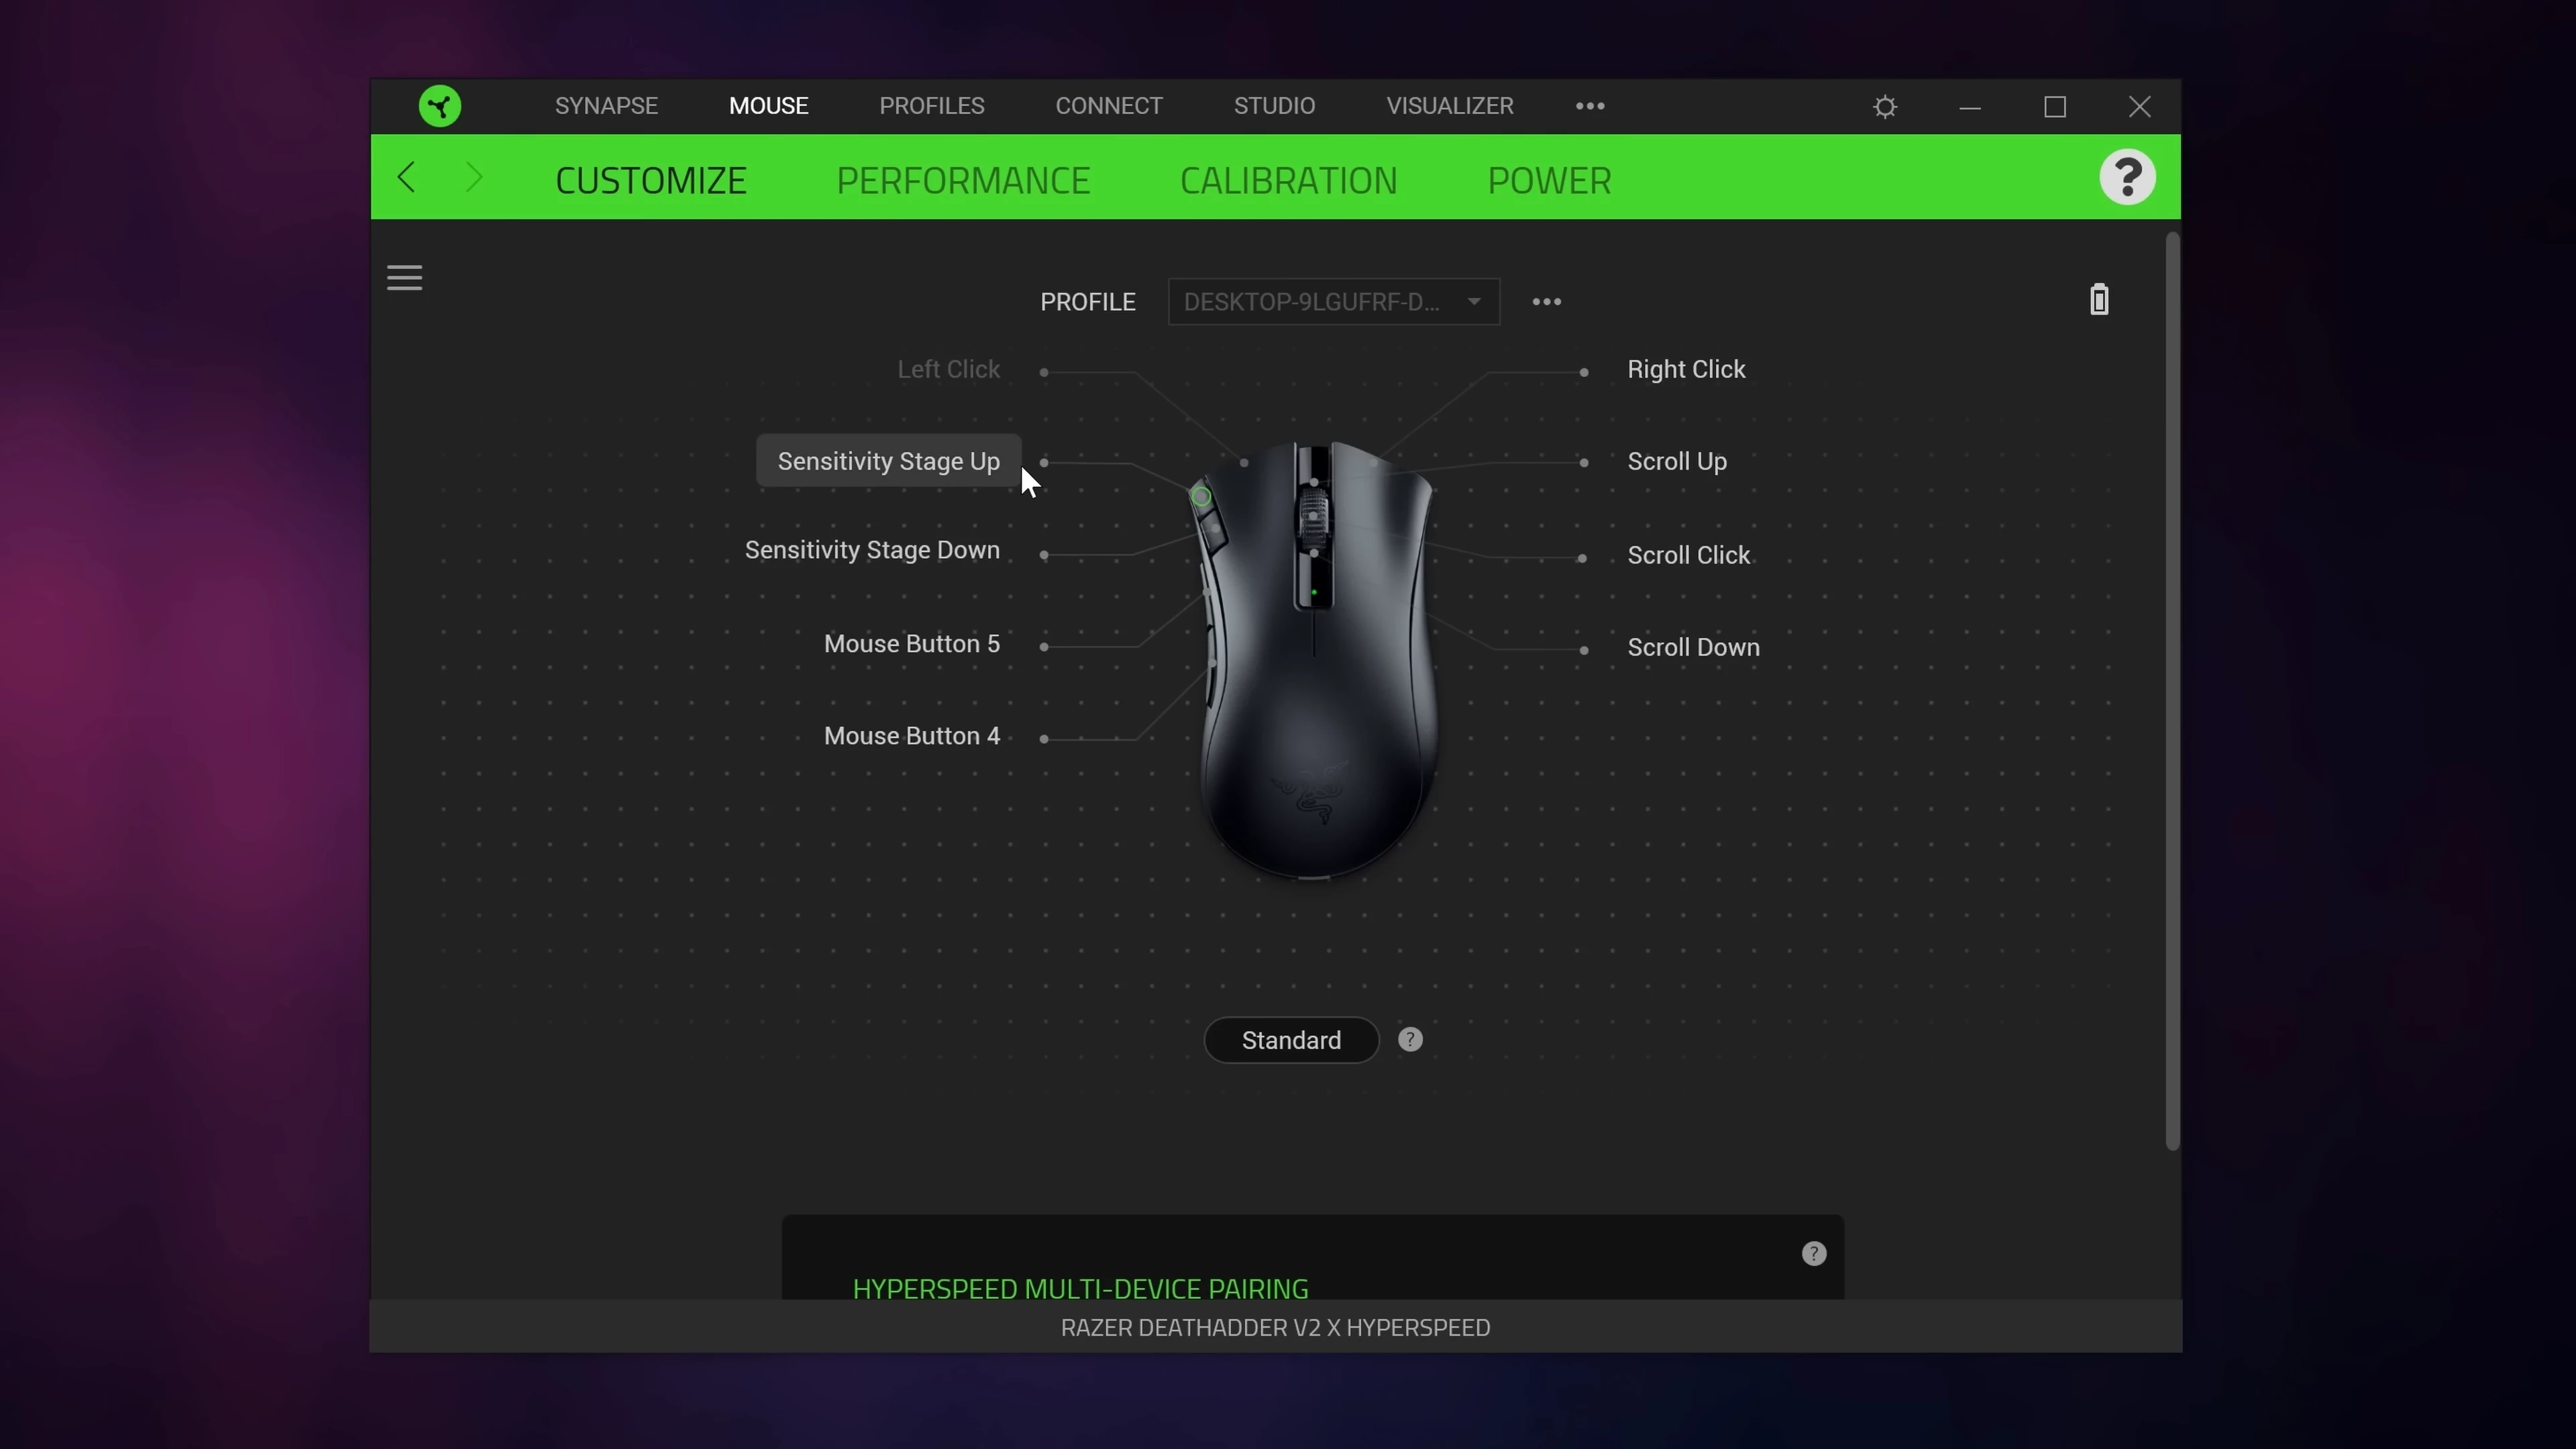Select the Mouse tab
This screenshot has height=1449, width=2576.
point(768,106)
